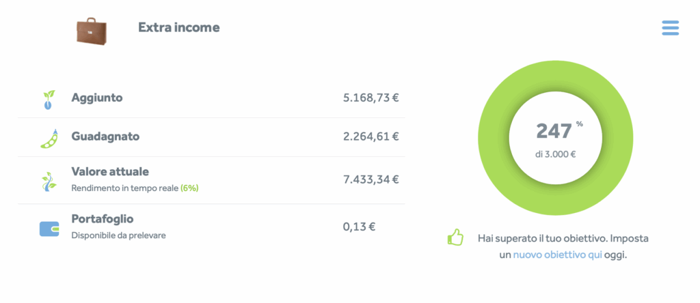Click the "Disponibile da prelevare" text

coord(119,235)
